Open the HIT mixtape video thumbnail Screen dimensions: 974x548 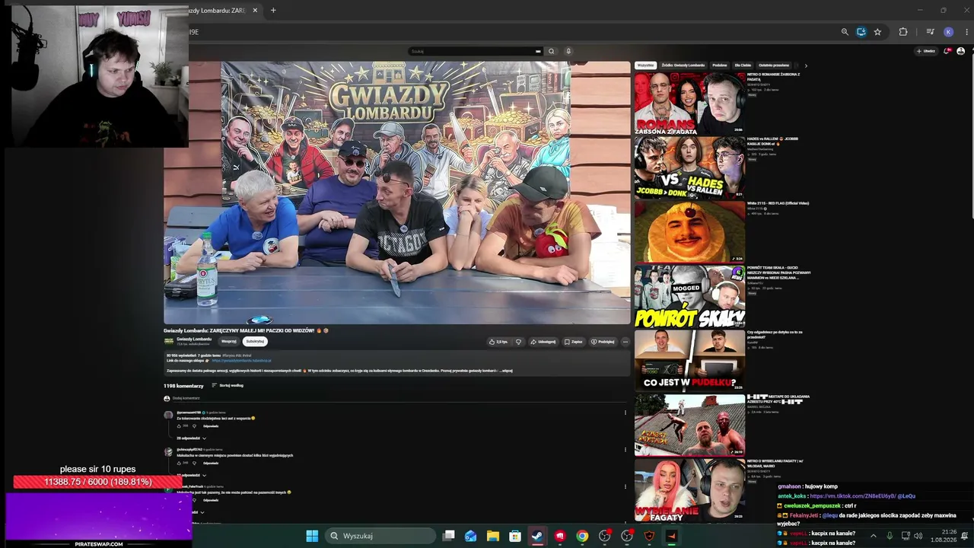(x=689, y=424)
